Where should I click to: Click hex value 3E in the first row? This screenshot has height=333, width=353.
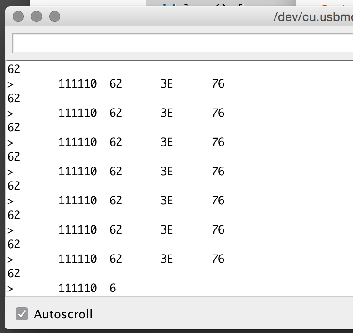tap(167, 84)
